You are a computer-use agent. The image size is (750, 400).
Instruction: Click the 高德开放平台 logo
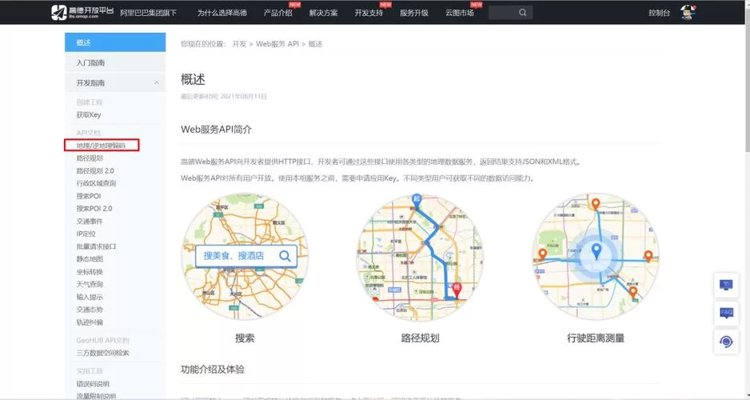(x=82, y=13)
